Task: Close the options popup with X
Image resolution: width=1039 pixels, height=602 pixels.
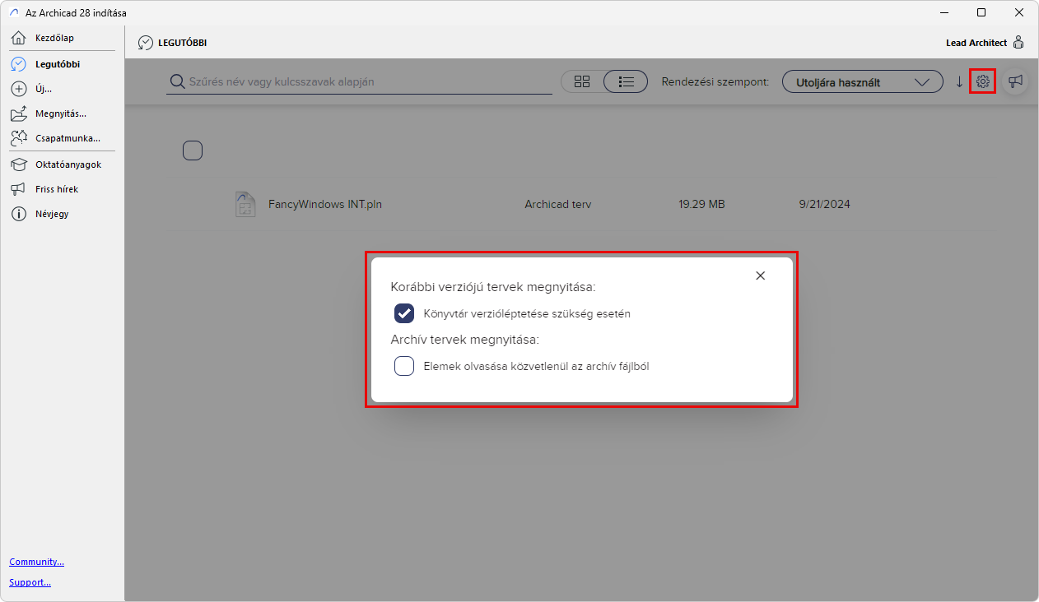Action: (x=760, y=276)
